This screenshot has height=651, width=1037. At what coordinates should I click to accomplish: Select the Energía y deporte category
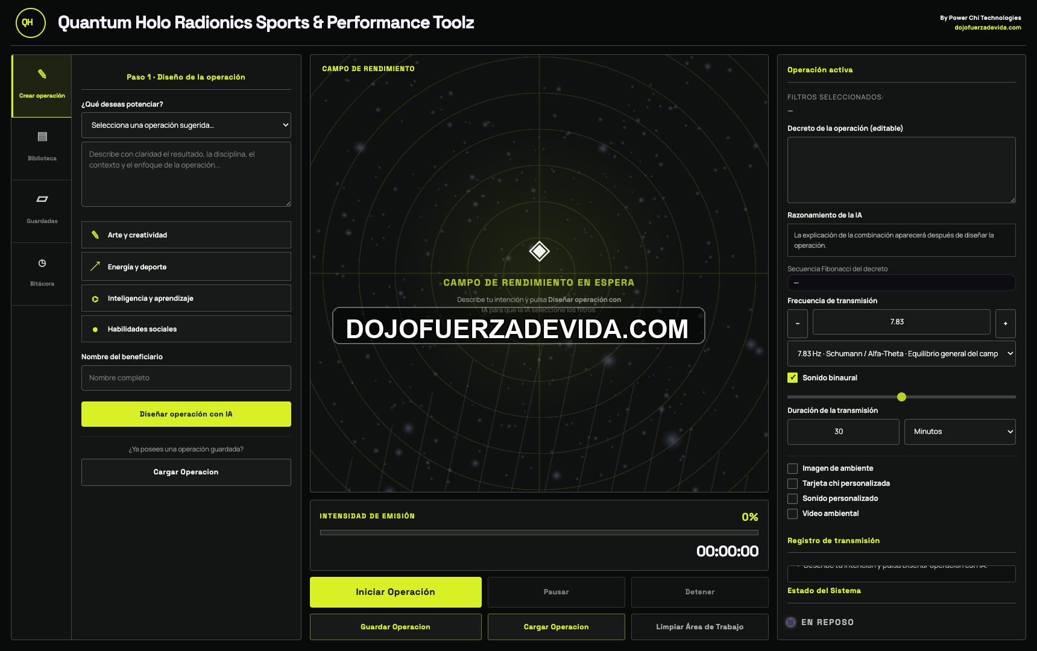click(186, 266)
